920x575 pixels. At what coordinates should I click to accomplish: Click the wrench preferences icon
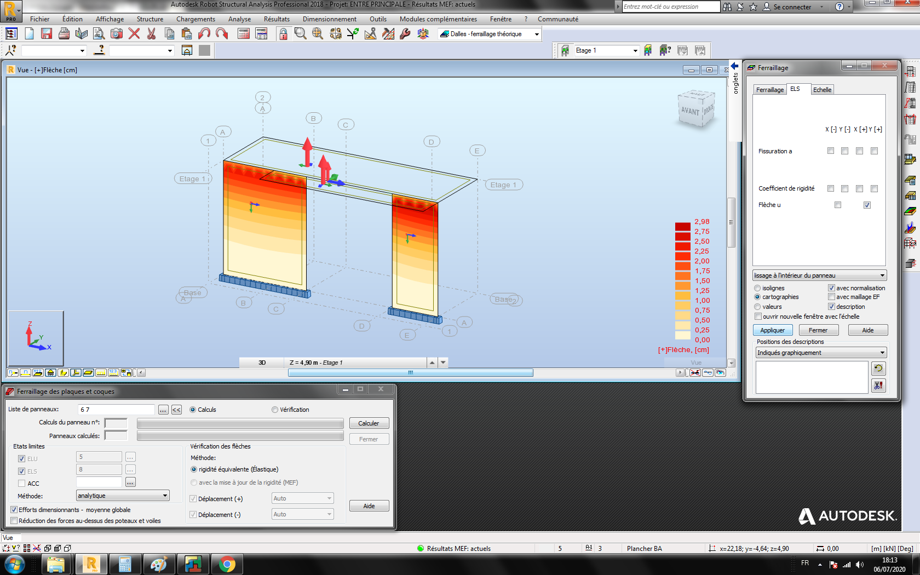point(406,34)
